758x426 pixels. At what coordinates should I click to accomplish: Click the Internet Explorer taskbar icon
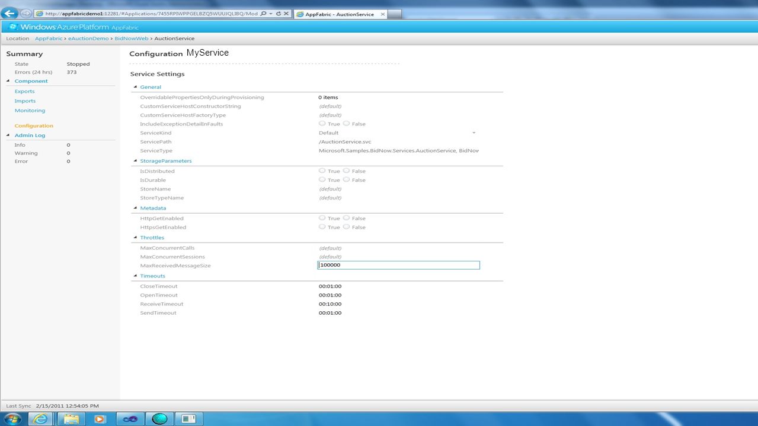(x=40, y=419)
